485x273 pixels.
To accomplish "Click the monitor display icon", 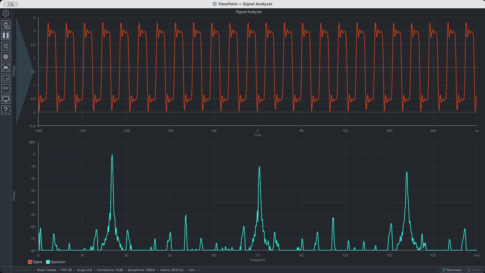I will point(6,99).
